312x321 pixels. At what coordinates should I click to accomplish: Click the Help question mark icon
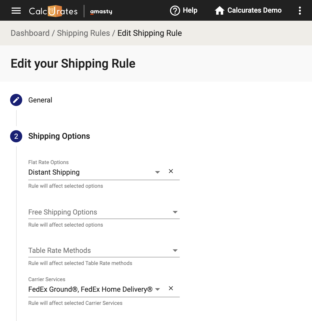coord(175,11)
